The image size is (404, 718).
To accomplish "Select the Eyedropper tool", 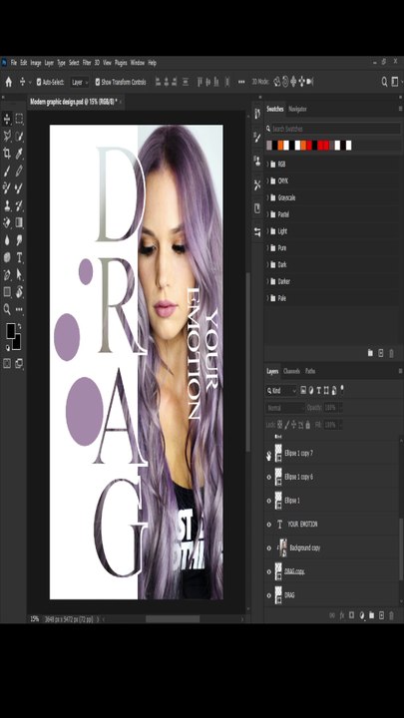I will 19,154.
